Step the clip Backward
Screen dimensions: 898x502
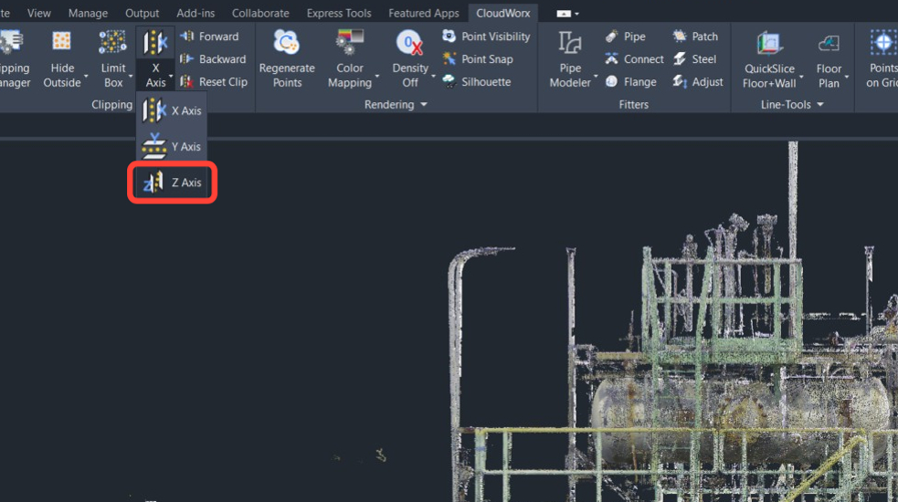tap(213, 59)
